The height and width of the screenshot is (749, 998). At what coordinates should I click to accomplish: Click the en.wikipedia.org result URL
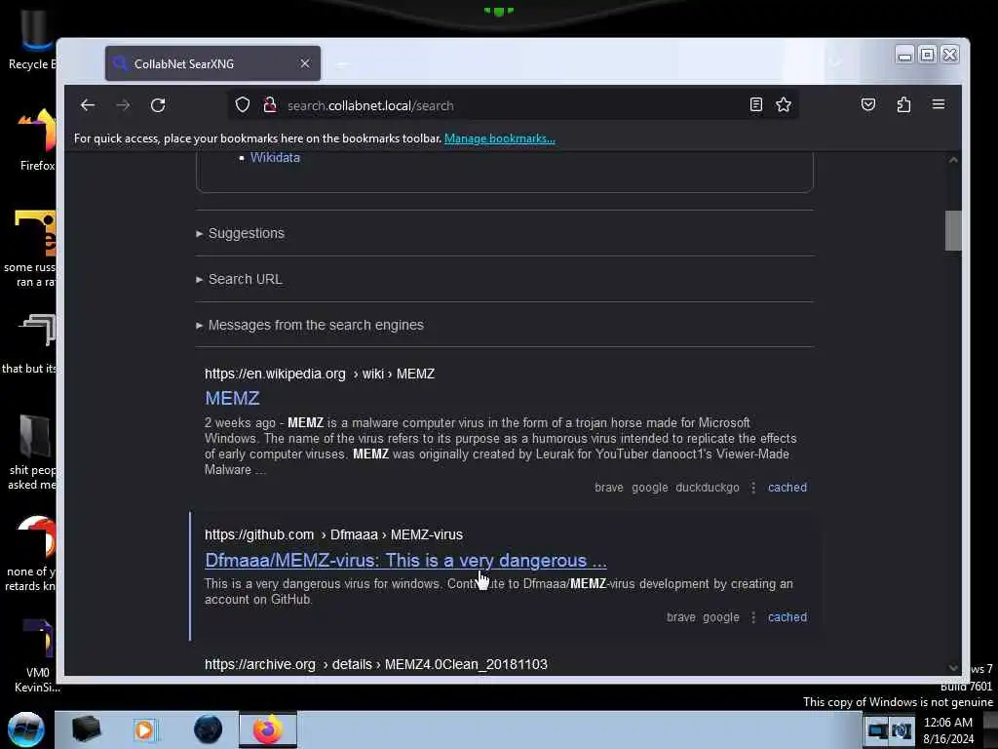click(x=320, y=374)
